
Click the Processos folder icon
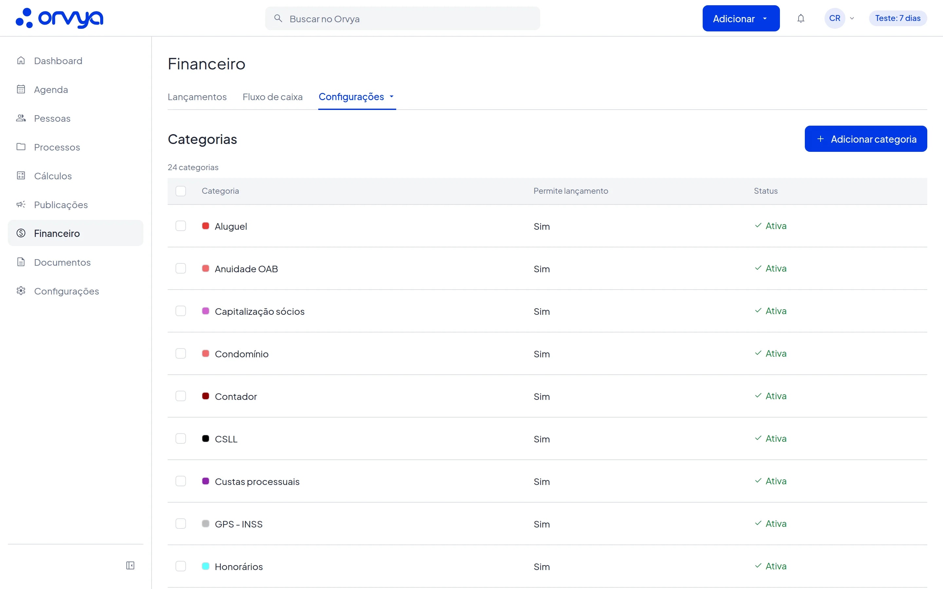21,147
